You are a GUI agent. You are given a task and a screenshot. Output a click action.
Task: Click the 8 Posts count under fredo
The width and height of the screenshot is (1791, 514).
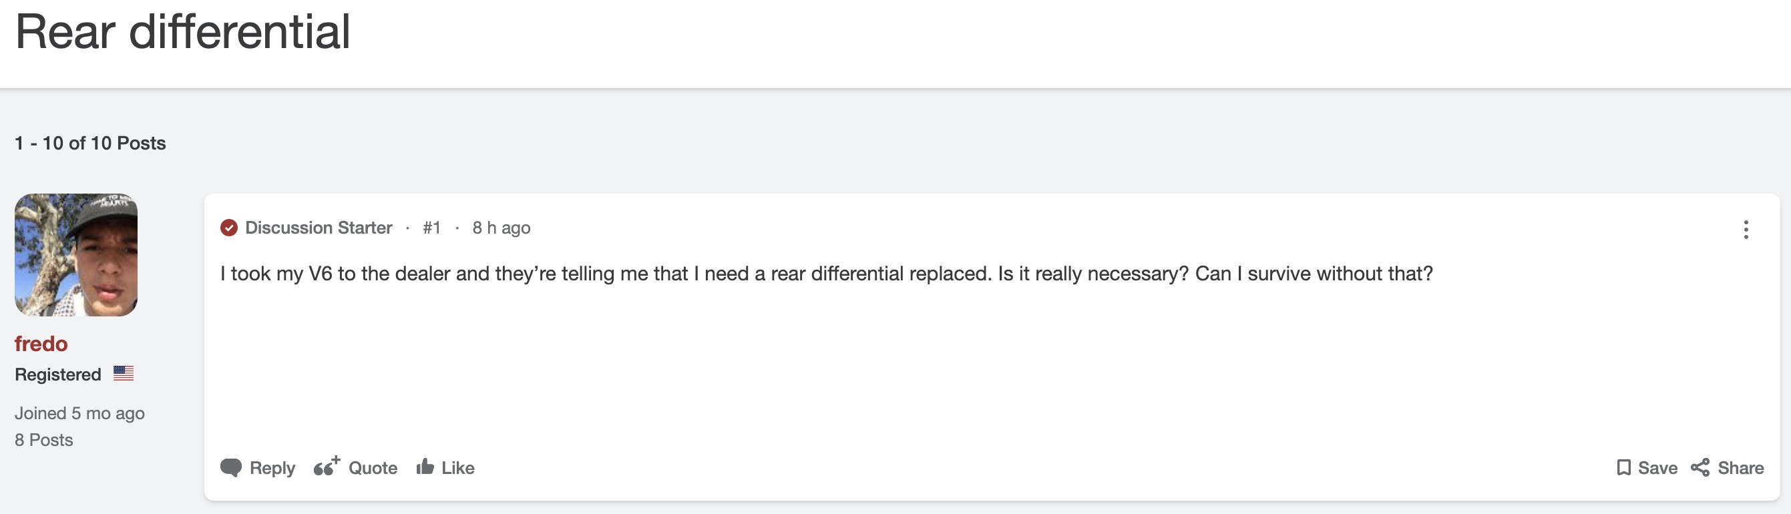tap(44, 440)
